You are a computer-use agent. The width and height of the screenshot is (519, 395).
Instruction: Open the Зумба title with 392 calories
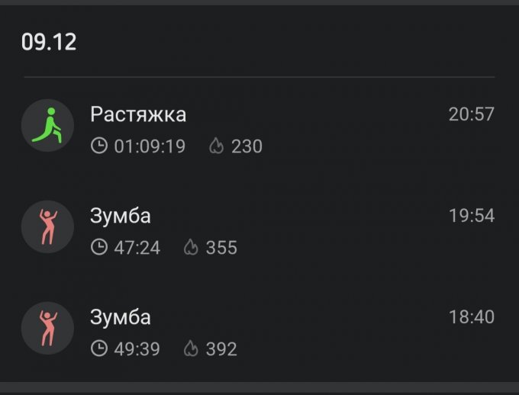pos(121,317)
